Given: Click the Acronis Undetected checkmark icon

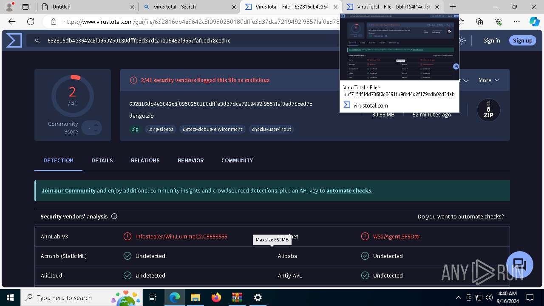Looking at the screenshot, I should tap(127, 256).
